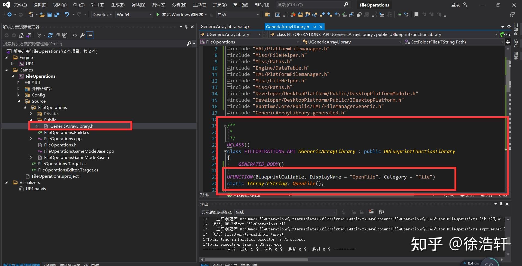This screenshot has height=266, width=522.
Task: Unpin the 解决方案资源管理器 panel
Action: (186, 27)
